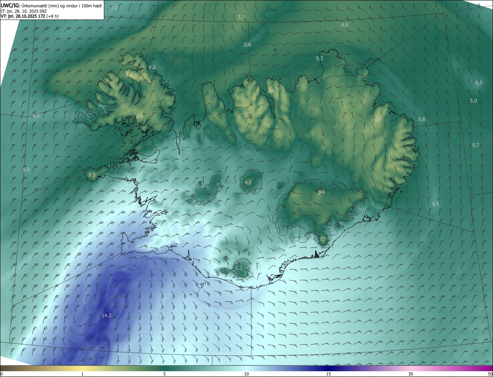Viewport: 493px width, 377px height.
Task: Click the 5.1 value label on the glacier
Action: pyautogui.click(x=200, y=184)
